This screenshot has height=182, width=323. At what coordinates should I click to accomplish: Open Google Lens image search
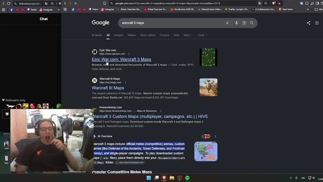[x=244, y=23]
